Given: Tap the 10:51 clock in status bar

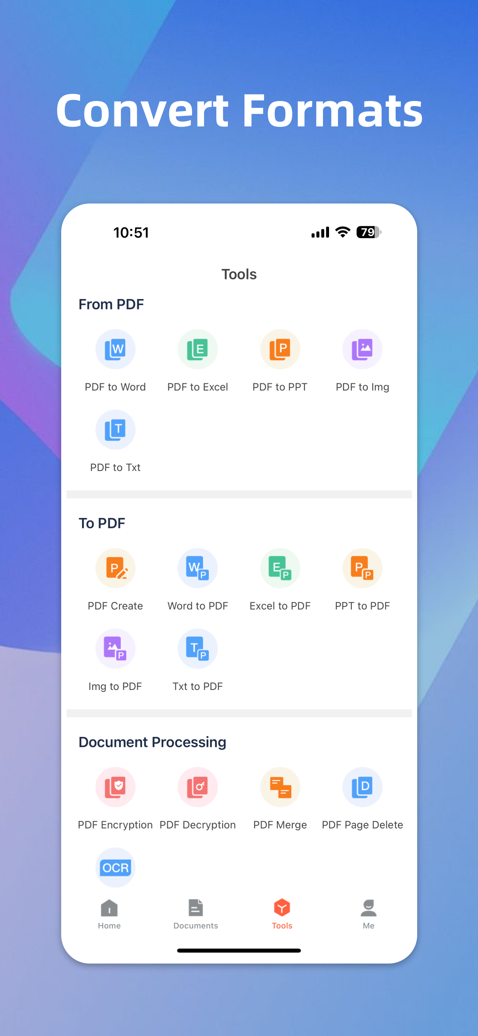Looking at the screenshot, I should [131, 232].
